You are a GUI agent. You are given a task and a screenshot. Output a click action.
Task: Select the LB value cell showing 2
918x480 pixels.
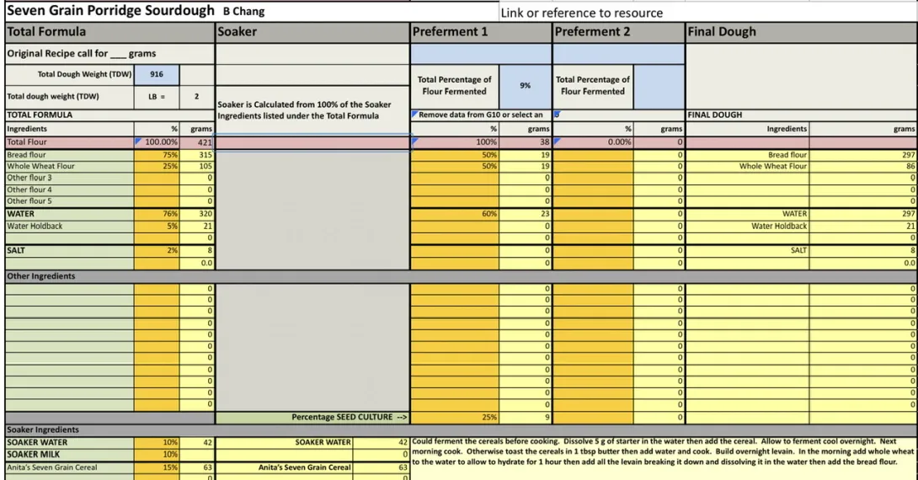pyautogui.click(x=197, y=96)
